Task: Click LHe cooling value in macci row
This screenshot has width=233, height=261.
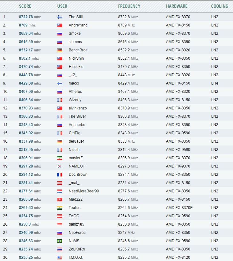Action: [x=215, y=83]
